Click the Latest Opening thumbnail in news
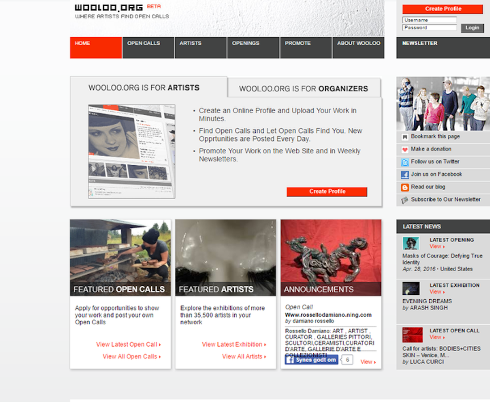 tap(411, 243)
